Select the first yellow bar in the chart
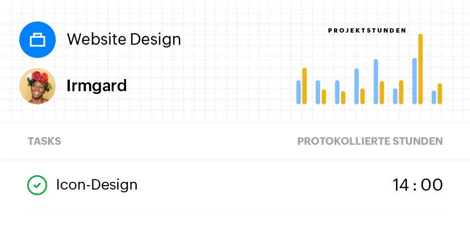 click(305, 86)
